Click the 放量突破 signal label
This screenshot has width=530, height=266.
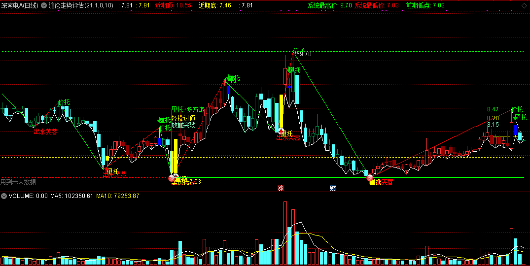point(183,125)
